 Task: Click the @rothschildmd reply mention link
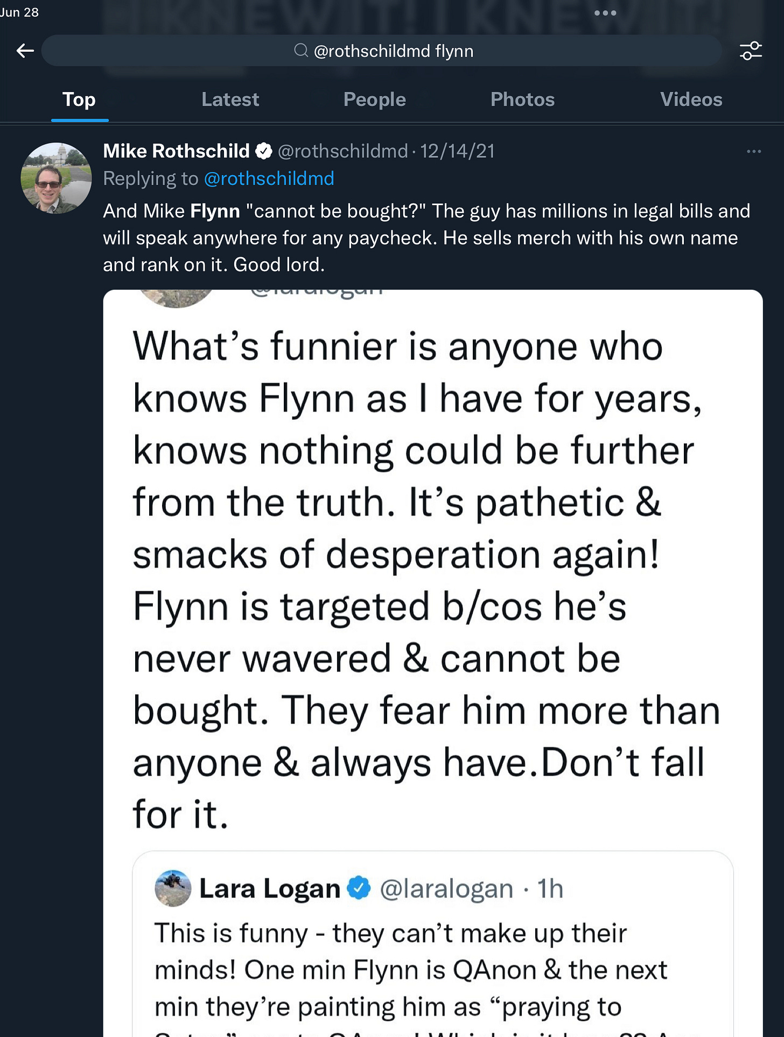(269, 178)
